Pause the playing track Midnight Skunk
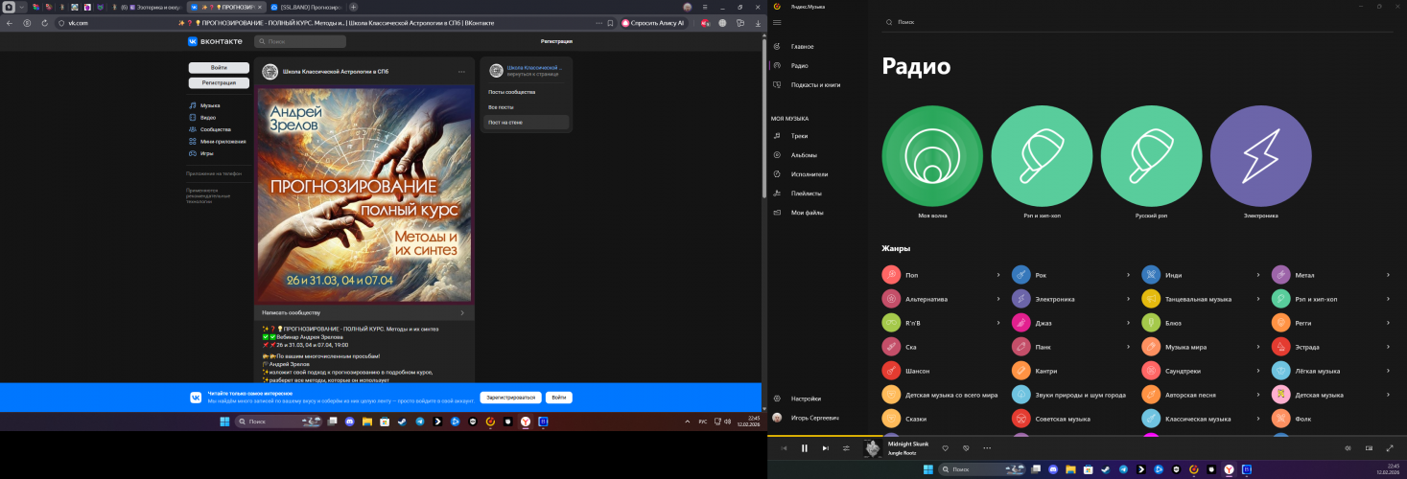The width and height of the screenshot is (1407, 479). coord(805,448)
